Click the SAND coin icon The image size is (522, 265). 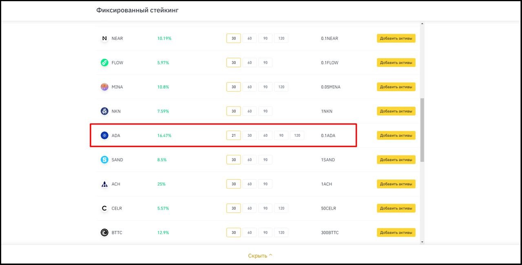pyautogui.click(x=104, y=160)
